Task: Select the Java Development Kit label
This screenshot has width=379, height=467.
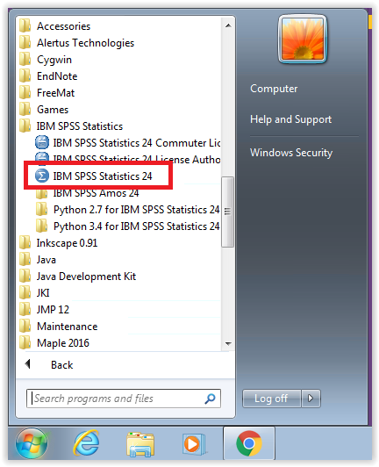Action: 86,277
